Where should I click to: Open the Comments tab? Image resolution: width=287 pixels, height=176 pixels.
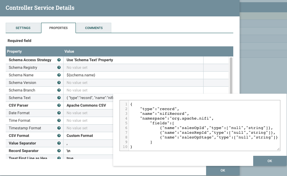[x=94, y=28]
